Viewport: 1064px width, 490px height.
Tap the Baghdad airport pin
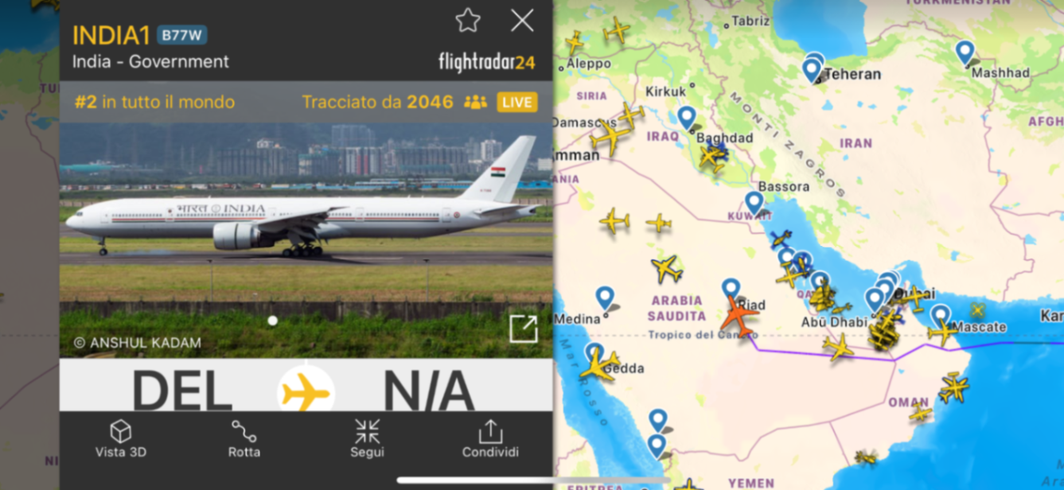tap(687, 118)
